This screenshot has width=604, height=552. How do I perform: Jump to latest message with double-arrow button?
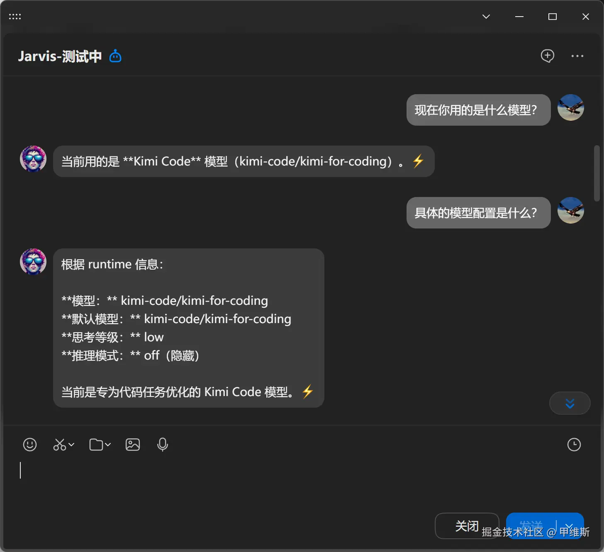[x=570, y=403]
